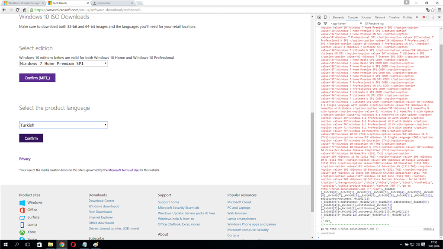Open the Download Center link
Viewport: 443px width, 249px height.
tap(101, 201)
